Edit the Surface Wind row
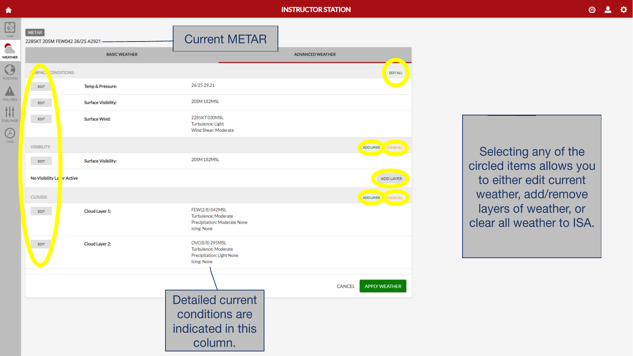Viewport: 633px width, 356px height. pyautogui.click(x=41, y=119)
